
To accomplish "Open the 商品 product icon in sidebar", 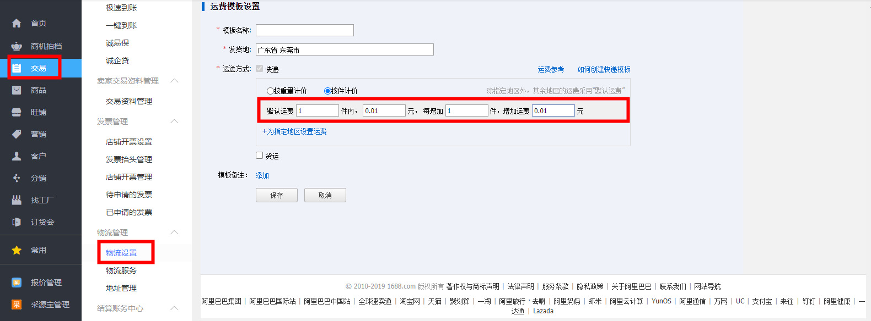I will 17,90.
